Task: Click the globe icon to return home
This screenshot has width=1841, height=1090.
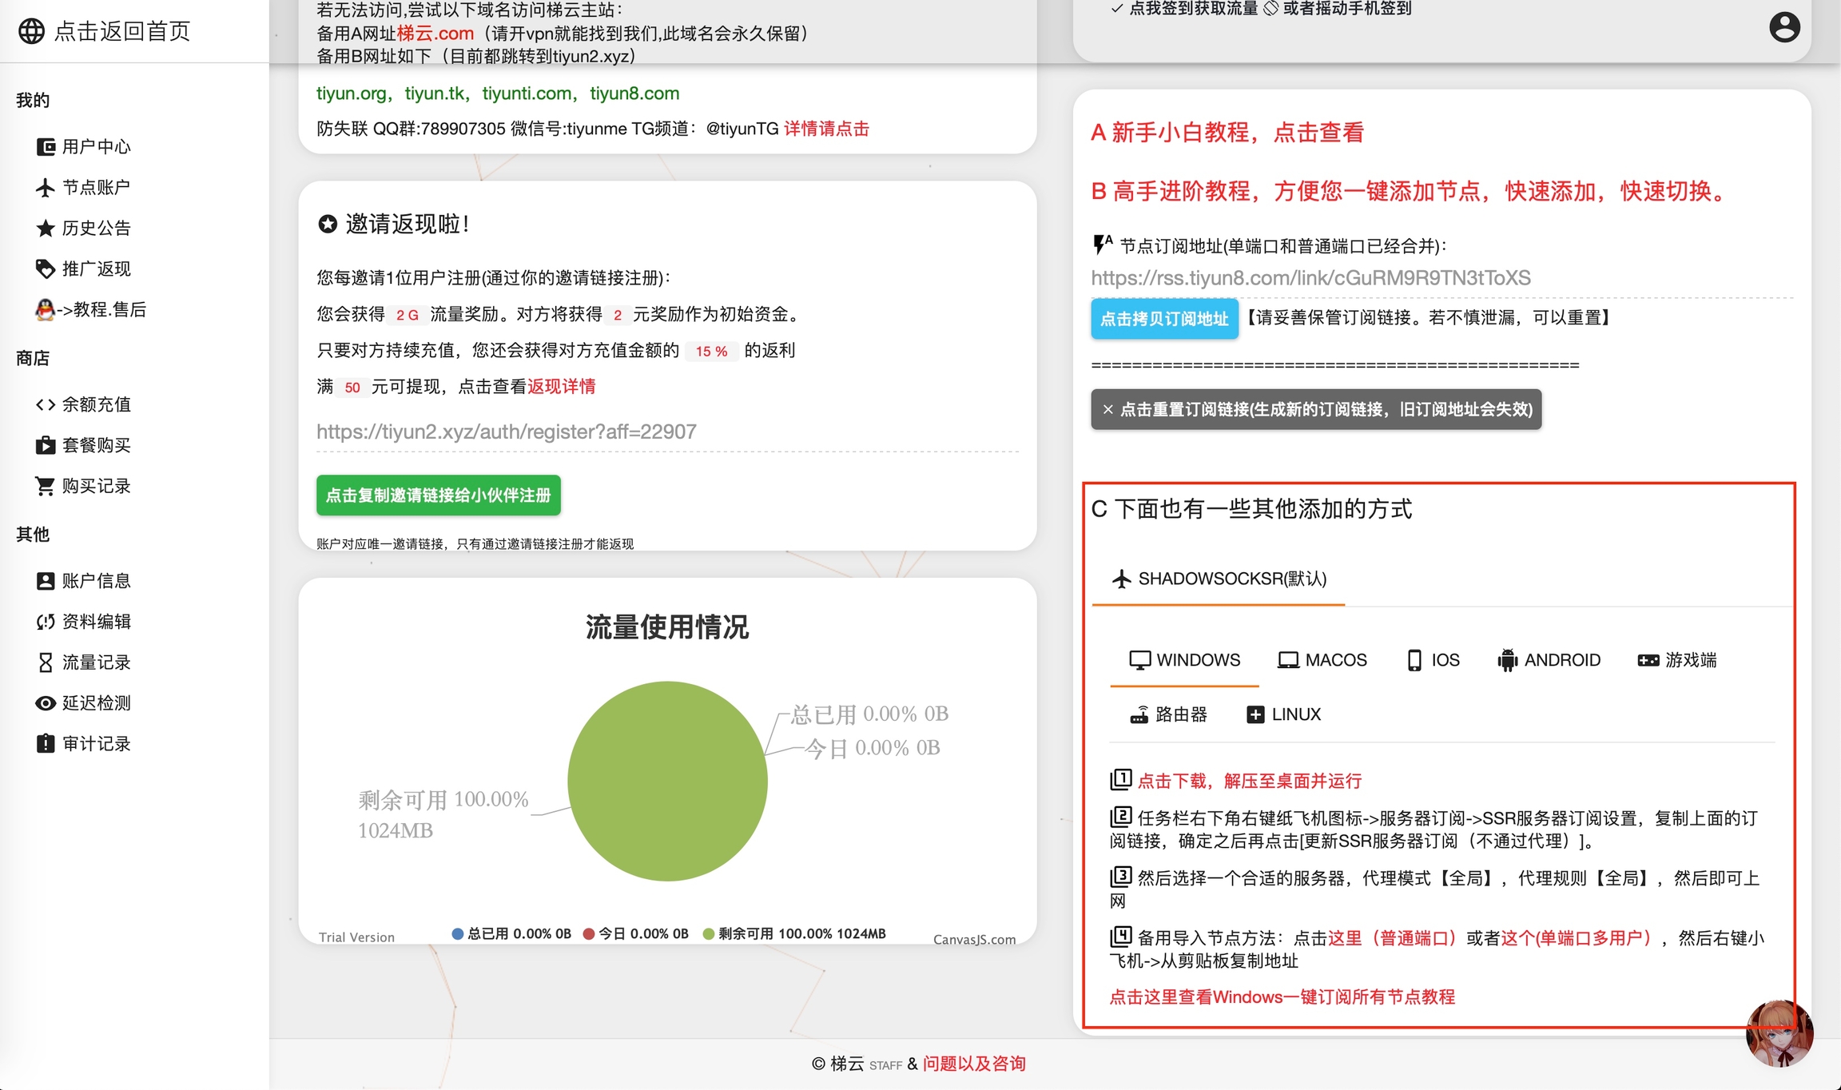Action: [x=31, y=31]
